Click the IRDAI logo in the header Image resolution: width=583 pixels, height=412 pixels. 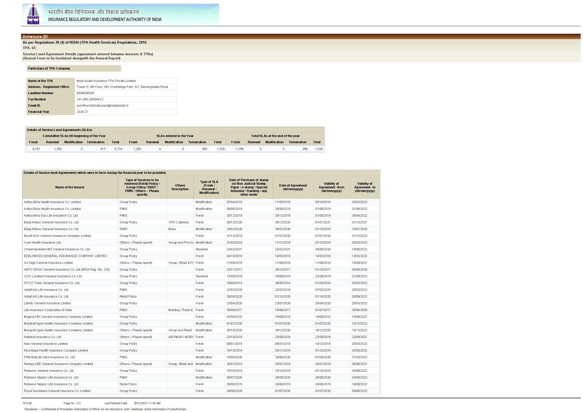[33, 15]
